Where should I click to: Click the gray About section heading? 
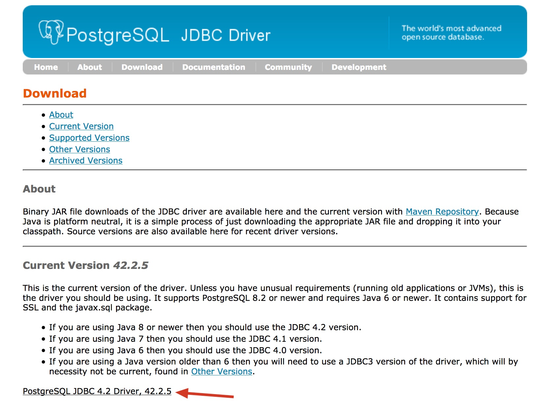[39, 189]
